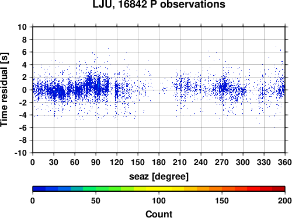Click the dark red end of the colorbar
The image size is (292, 218).
coord(279,189)
